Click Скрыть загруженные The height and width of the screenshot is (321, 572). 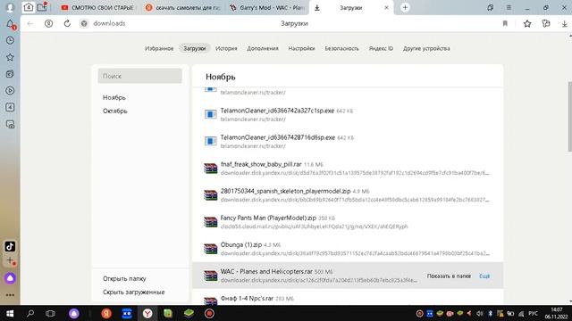[x=133, y=292]
